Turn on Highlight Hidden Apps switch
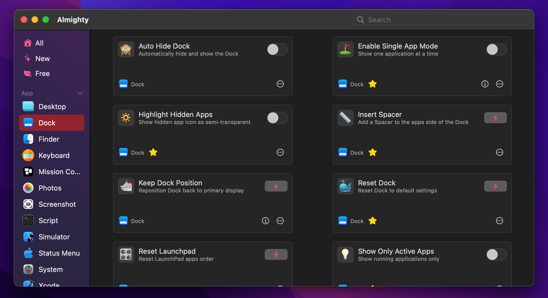 tap(277, 118)
